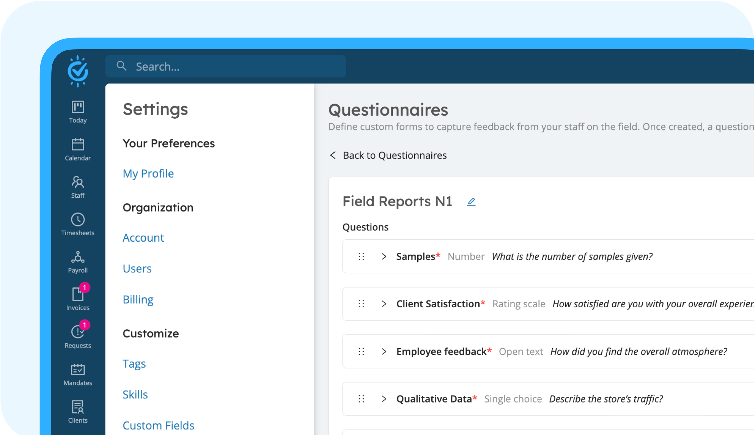Expand the Samples question row
The image size is (754, 435).
click(383, 256)
